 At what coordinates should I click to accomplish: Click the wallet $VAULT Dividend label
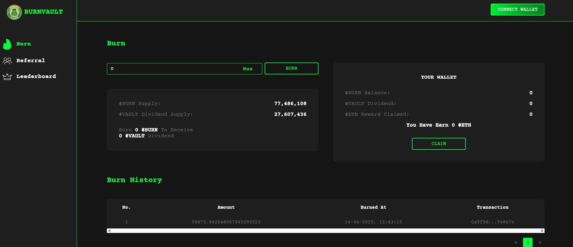[370, 103]
